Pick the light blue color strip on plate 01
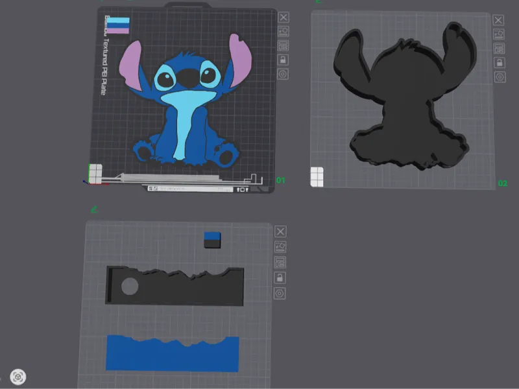 (x=118, y=20)
